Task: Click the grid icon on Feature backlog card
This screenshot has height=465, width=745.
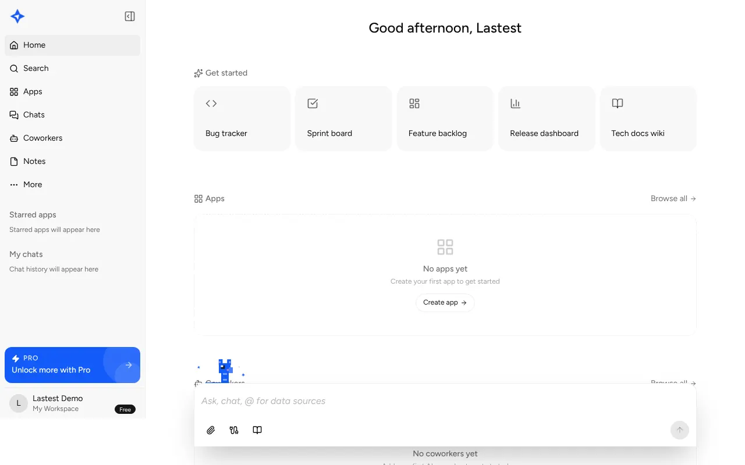Action: tap(414, 103)
